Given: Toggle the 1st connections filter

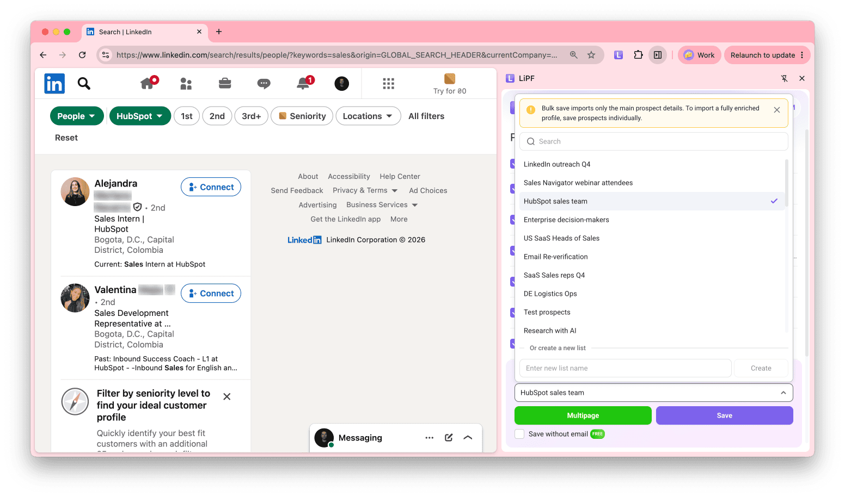Looking at the screenshot, I should click(187, 116).
